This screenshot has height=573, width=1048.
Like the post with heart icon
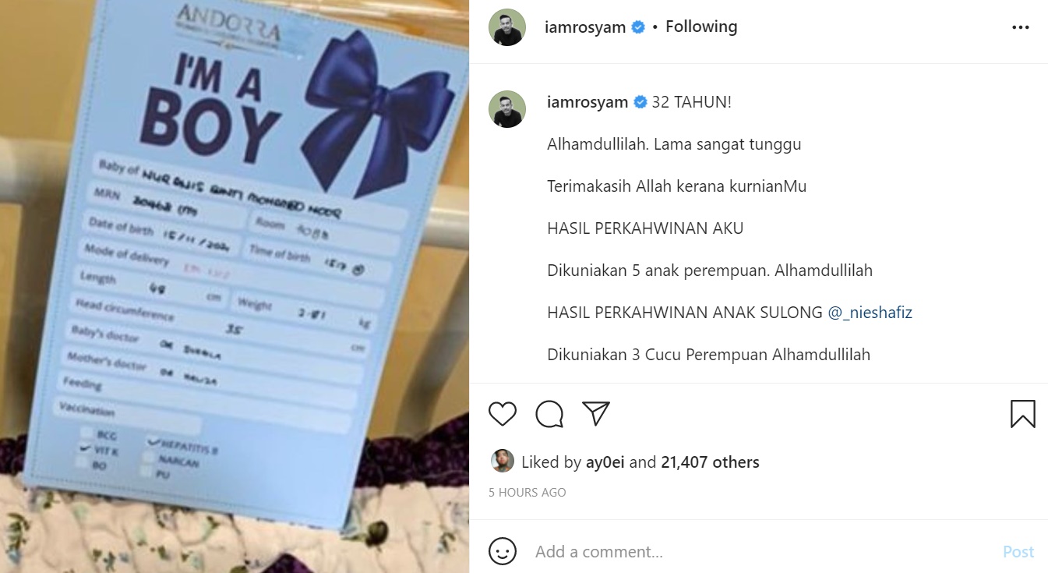503,414
